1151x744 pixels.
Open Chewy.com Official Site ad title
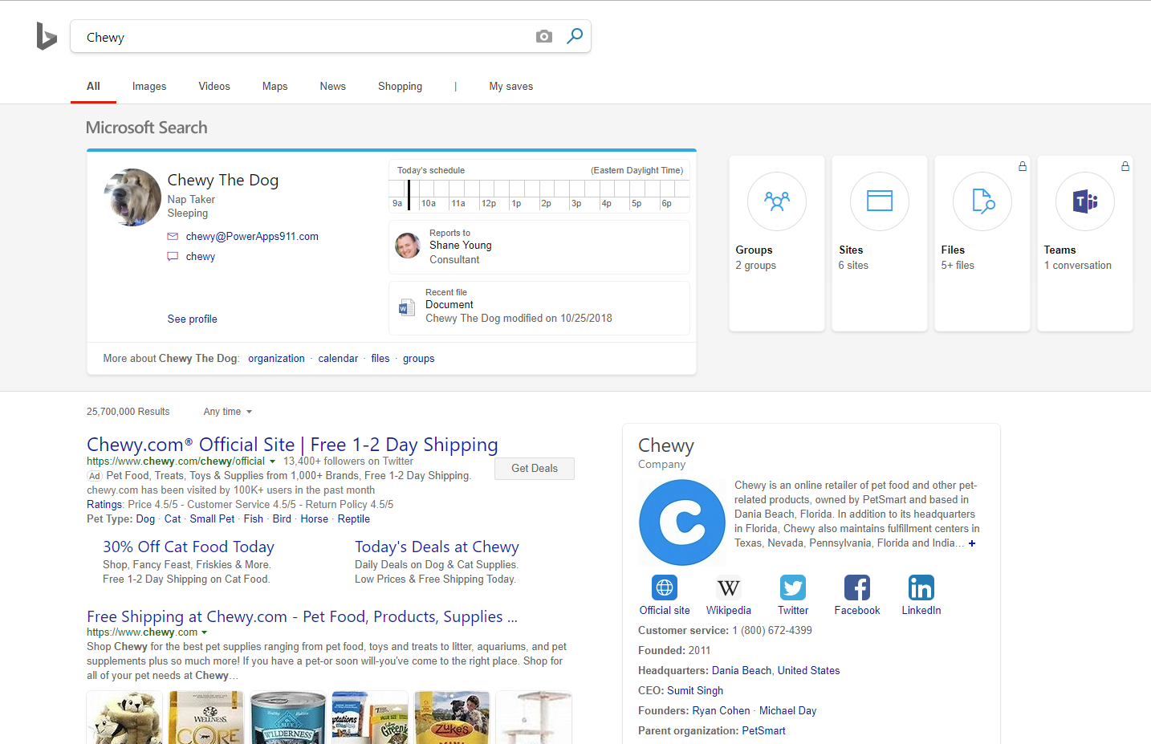(x=292, y=444)
